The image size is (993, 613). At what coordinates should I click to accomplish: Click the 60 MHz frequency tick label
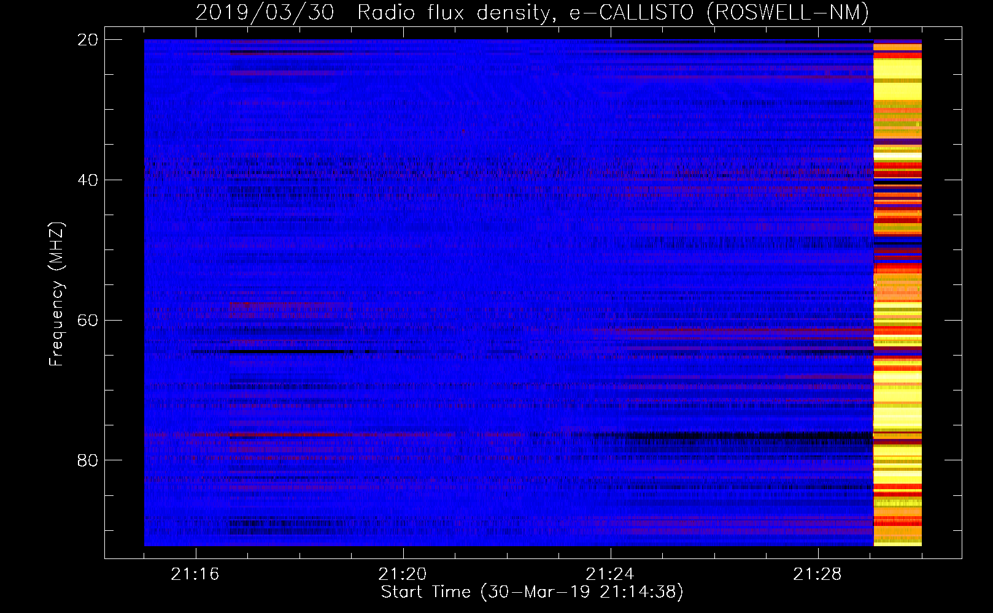[88, 320]
